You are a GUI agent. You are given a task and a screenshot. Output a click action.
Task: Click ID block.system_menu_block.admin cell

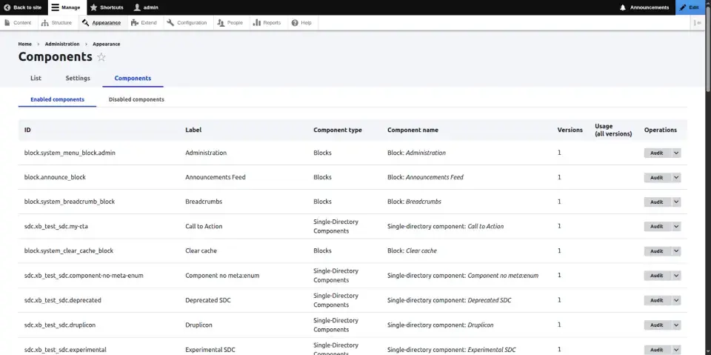pyautogui.click(x=70, y=153)
